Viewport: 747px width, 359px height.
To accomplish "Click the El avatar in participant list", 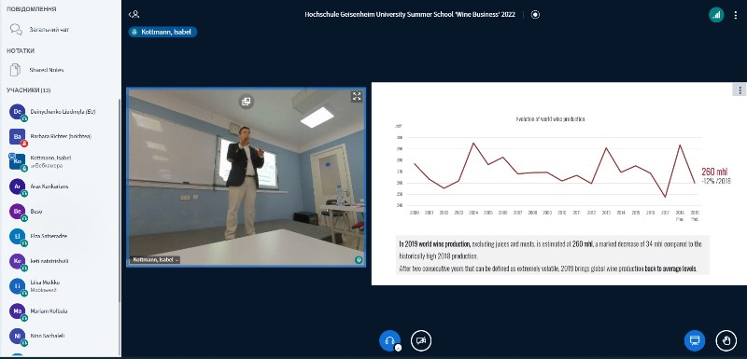I will coord(17,236).
